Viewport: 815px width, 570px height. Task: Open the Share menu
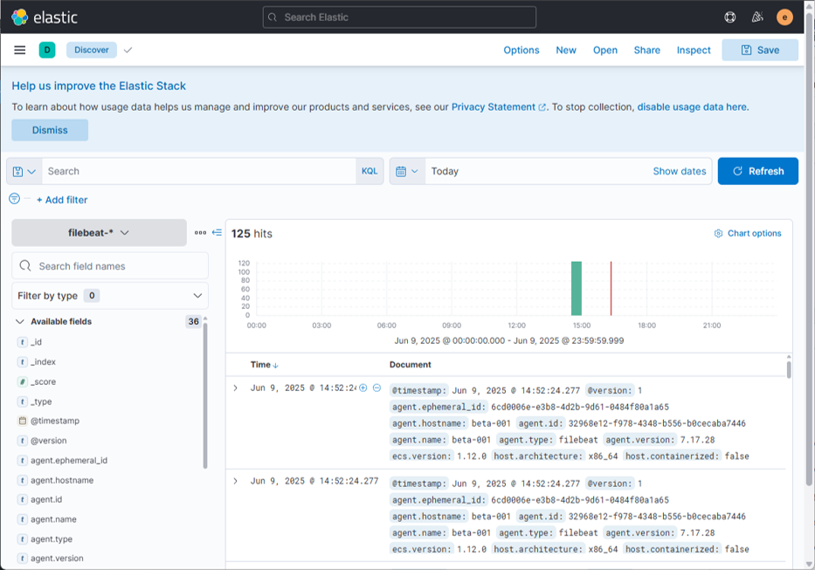646,50
